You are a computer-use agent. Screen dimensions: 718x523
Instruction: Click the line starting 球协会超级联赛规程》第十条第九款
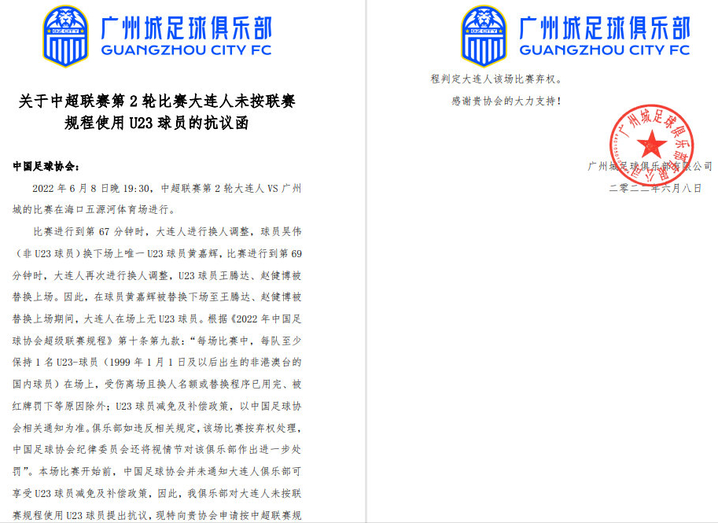[157, 341]
